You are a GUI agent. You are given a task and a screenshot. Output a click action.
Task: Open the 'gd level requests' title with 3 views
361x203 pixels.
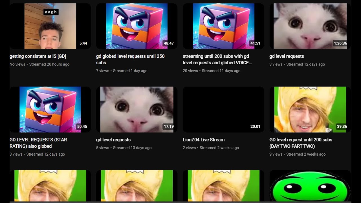pos(287,56)
